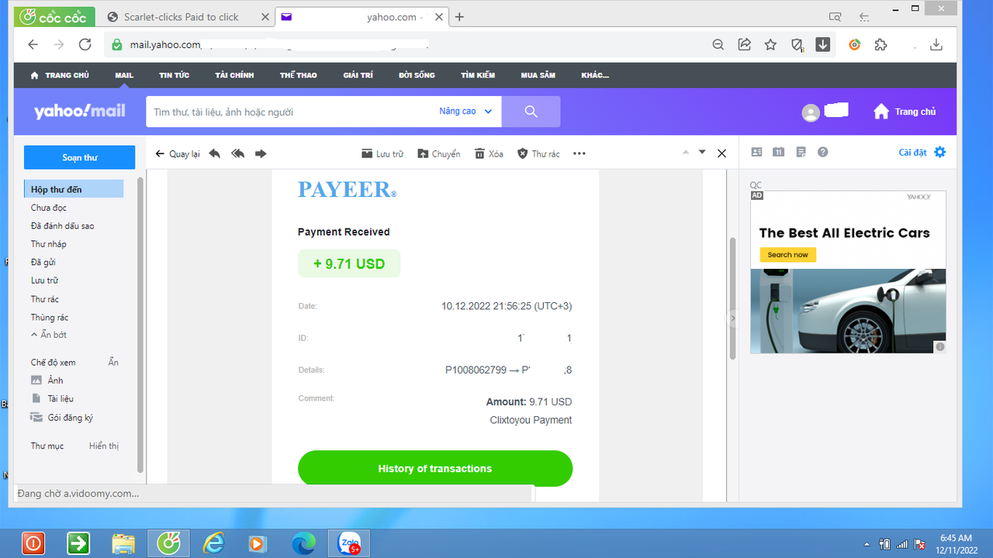
Task: Open more actions three-dot menu
Action: tap(580, 153)
